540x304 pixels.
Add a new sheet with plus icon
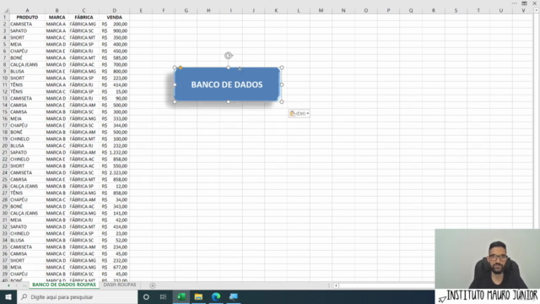tap(153, 285)
